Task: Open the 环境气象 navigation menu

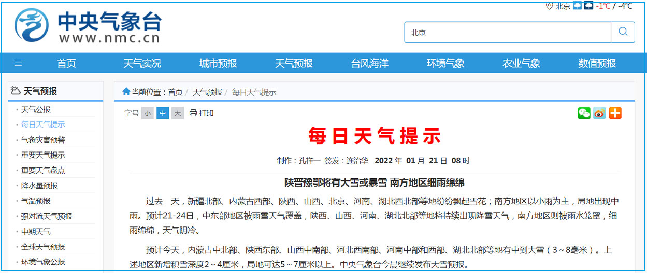Action: point(445,63)
